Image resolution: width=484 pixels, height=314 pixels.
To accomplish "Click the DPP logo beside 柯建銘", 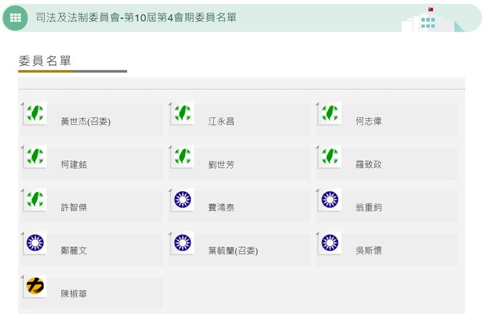I will [35, 156].
